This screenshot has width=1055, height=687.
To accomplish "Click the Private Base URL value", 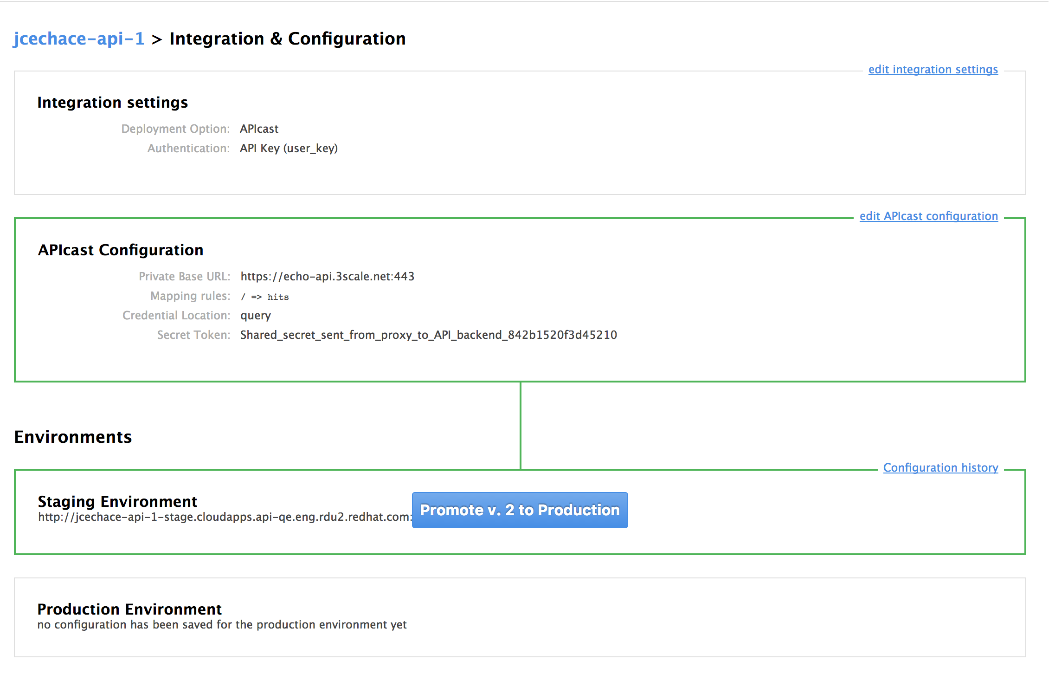I will click(327, 277).
